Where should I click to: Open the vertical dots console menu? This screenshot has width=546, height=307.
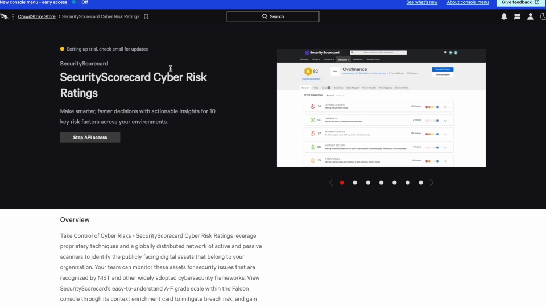(13, 16)
